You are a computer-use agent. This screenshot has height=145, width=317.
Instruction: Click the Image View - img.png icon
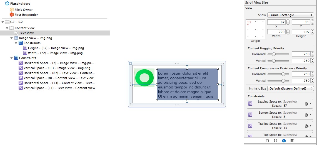16,38
